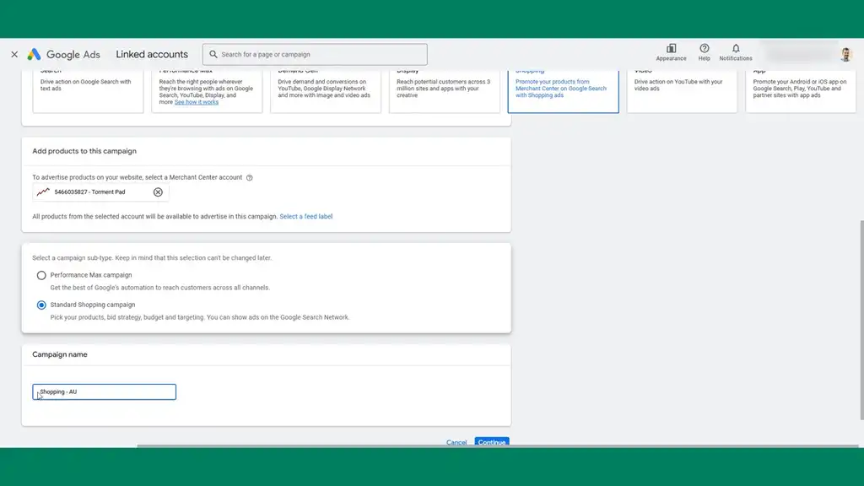The width and height of the screenshot is (864, 486).
Task: Choose the Video campaign type card
Action: coord(682,91)
